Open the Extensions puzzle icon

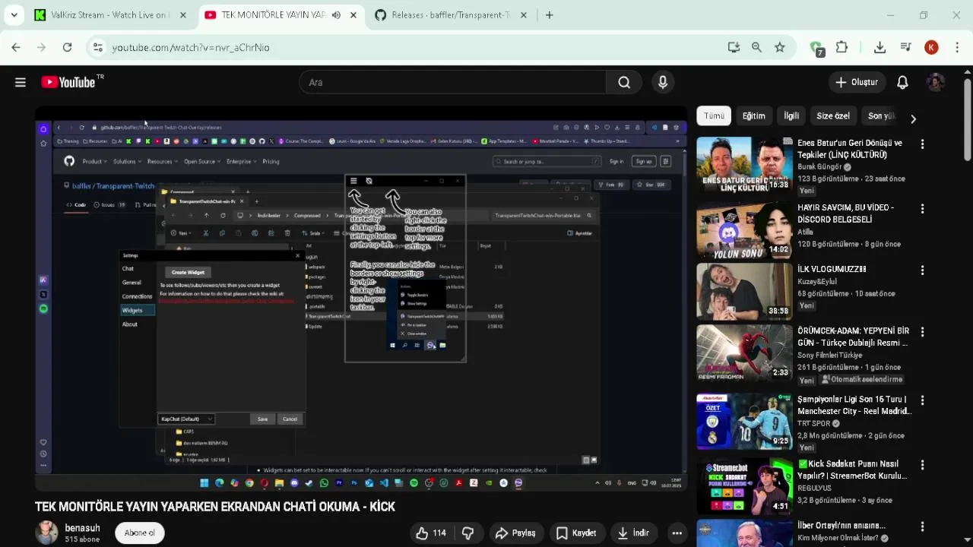(x=841, y=47)
